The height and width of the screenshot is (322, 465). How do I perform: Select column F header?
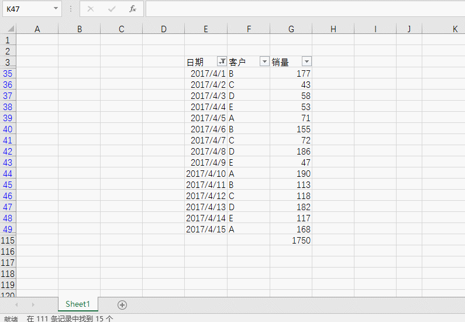pos(249,29)
